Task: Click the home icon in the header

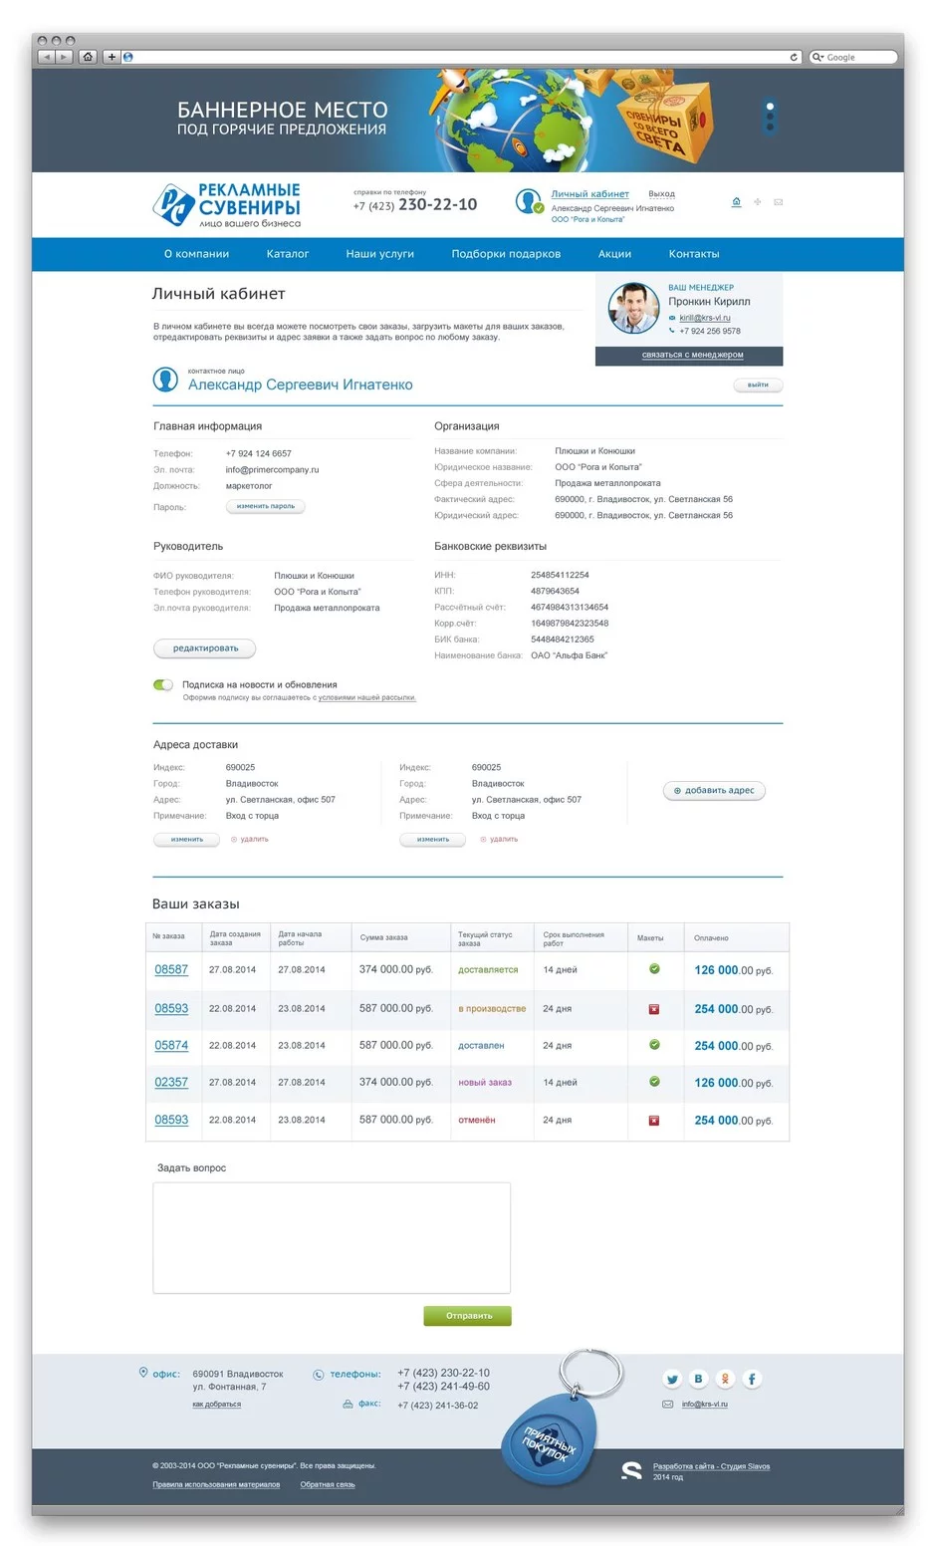Action: [736, 202]
